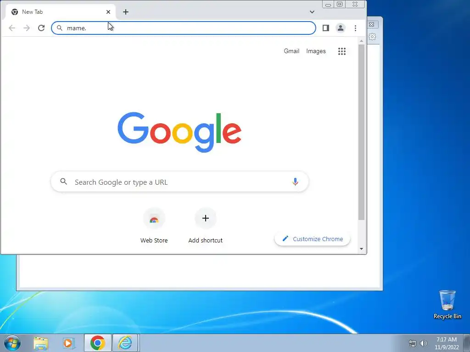Viewport: 470px width, 352px height.
Task: Click the taskbar clock showing 7:17 AM
Action: pyautogui.click(x=447, y=343)
